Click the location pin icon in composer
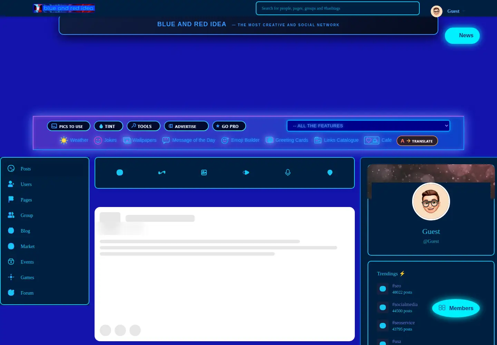The height and width of the screenshot is (345, 497). coord(330,172)
